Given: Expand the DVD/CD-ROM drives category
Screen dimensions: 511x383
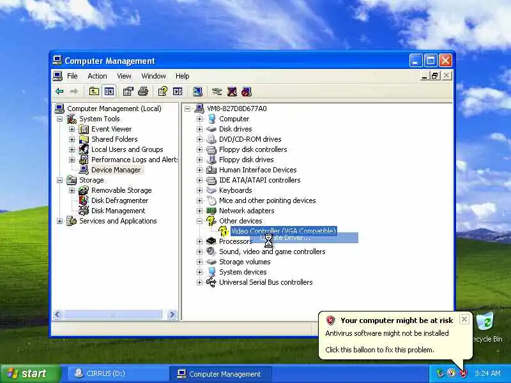Looking at the screenshot, I should 199,139.
